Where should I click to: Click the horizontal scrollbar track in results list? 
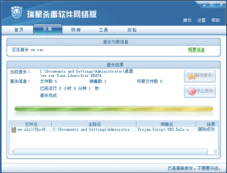click(x=111, y=152)
